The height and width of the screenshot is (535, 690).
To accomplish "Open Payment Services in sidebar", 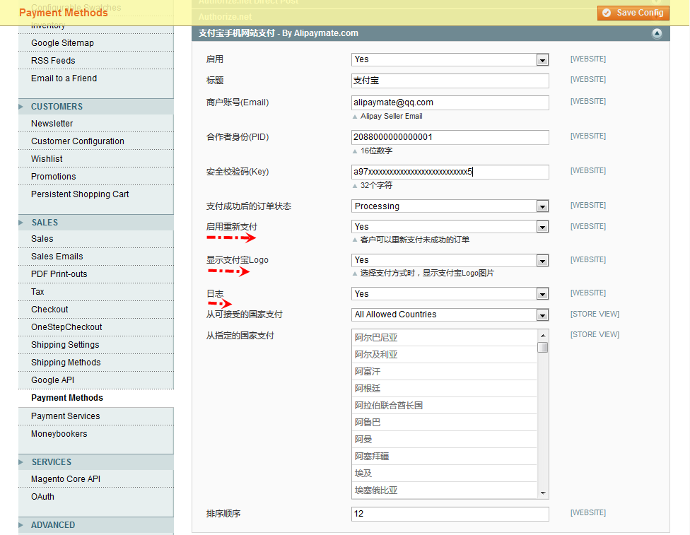I will coord(65,416).
